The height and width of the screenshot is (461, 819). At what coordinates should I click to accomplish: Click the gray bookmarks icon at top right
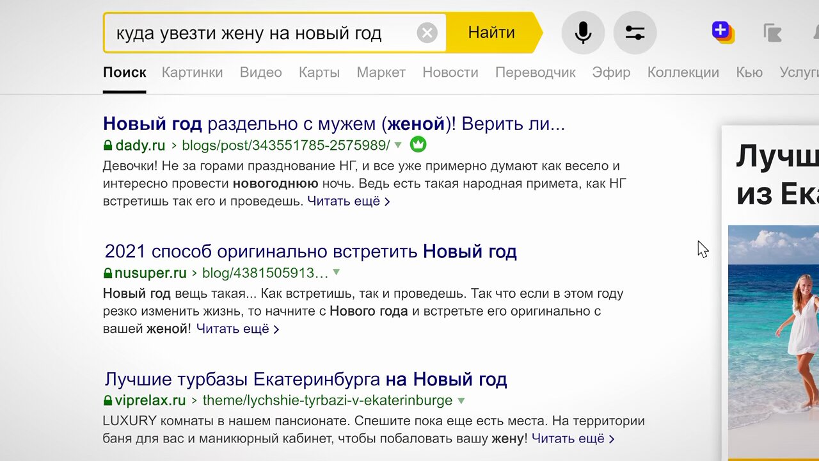pos(773,33)
